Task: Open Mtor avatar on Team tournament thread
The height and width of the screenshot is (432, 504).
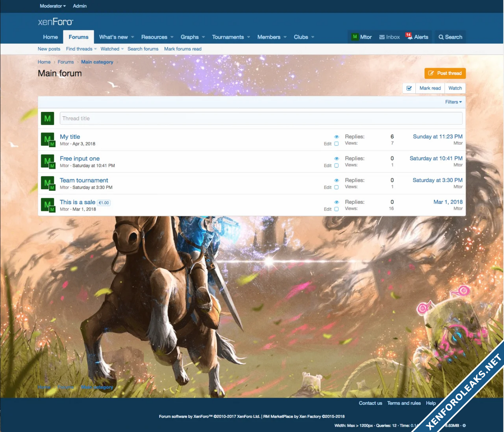Action: click(x=47, y=183)
